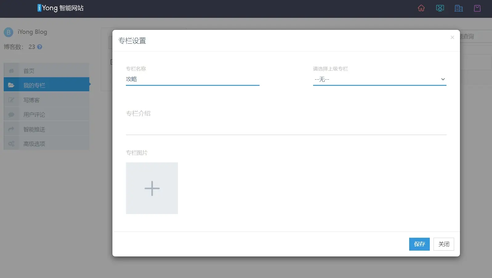Viewport: 492px width, 278px height.
Task: Go to 写博客 in the sidebar
Action: pyautogui.click(x=31, y=100)
